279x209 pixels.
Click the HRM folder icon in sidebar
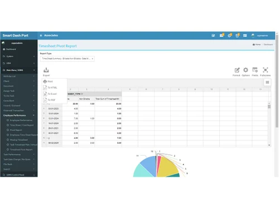[x=4, y=63]
